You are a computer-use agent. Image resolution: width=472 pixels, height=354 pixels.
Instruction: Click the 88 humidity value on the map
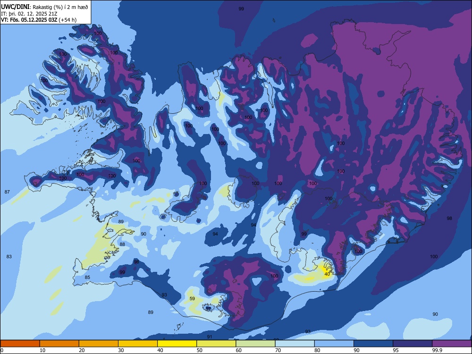coord(122,244)
